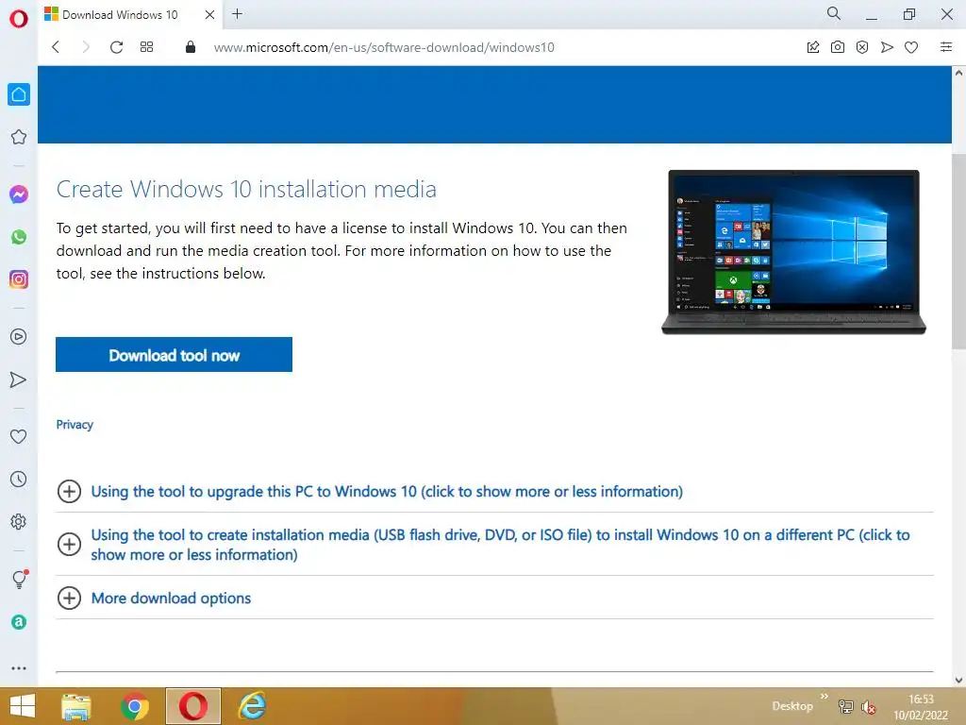Open the Privacy link
The height and width of the screenshot is (725, 966).
coord(75,424)
